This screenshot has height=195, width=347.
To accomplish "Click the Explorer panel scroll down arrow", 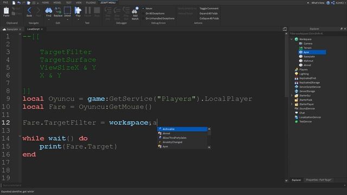I will click(x=286, y=180).
